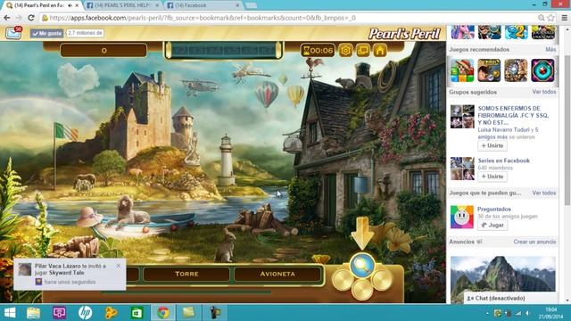The height and width of the screenshot is (321, 571).
Task: Click Ver todos next to Grupos sugeridos
Action: click(x=544, y=92)
